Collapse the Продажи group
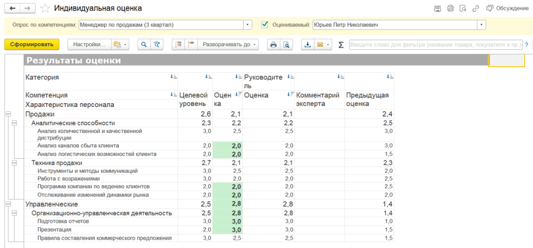 [8, 114]
